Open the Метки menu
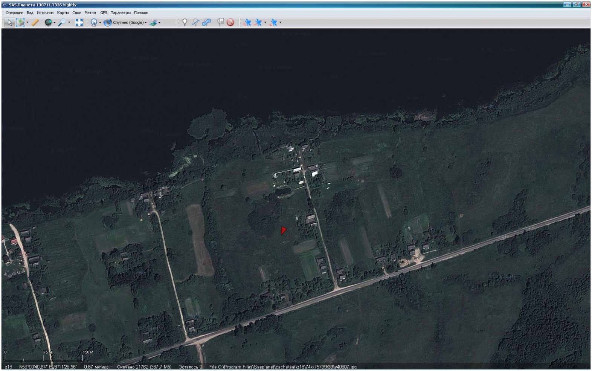Image resolution: width=592 pixels, height=371 pixels. (90, 13)
